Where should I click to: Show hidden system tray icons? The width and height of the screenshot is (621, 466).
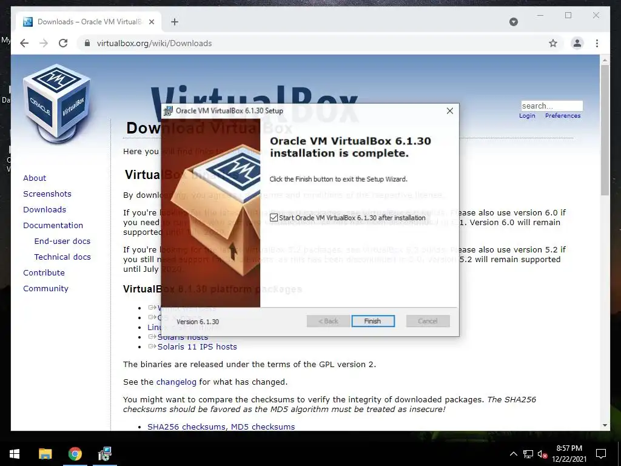[x=513, y=454]
